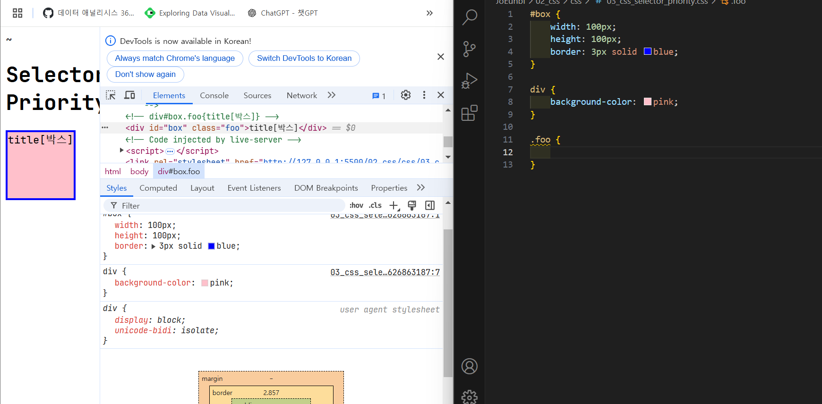The width and height of the screenshot is (822, 404).
Task: Expand the script element node
Action: click(x=122, y=151)
